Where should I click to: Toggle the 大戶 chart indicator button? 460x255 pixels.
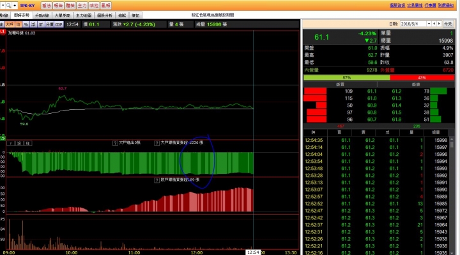(x=10, y=24)
